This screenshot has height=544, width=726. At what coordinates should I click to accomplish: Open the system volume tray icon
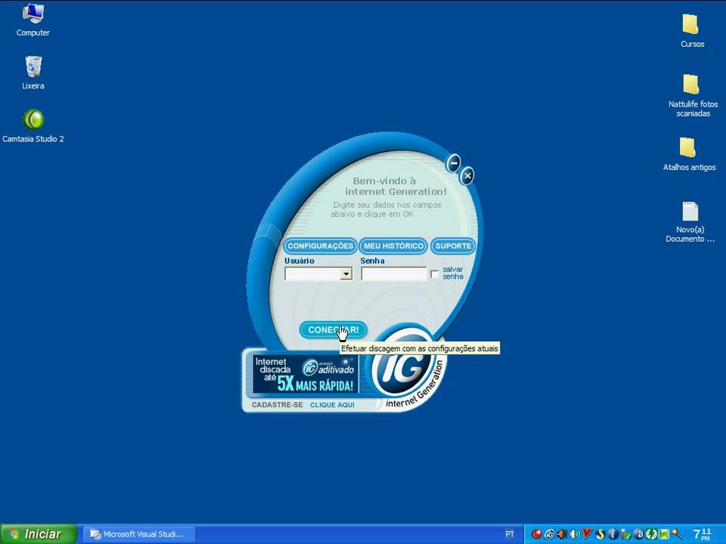pos(575,534)
